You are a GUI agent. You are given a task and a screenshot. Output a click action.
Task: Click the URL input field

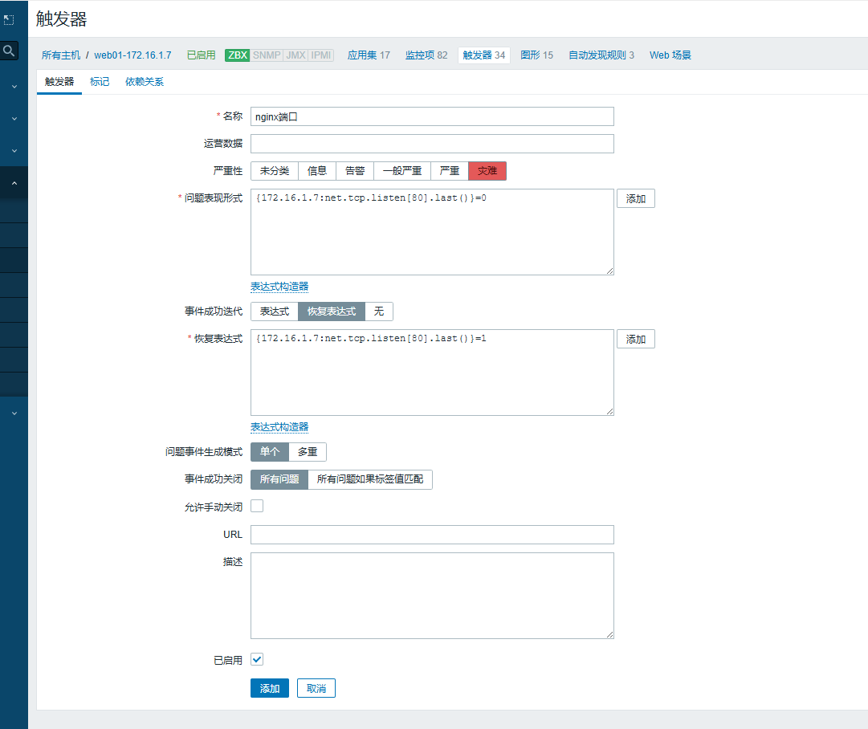tap(432, 534)
